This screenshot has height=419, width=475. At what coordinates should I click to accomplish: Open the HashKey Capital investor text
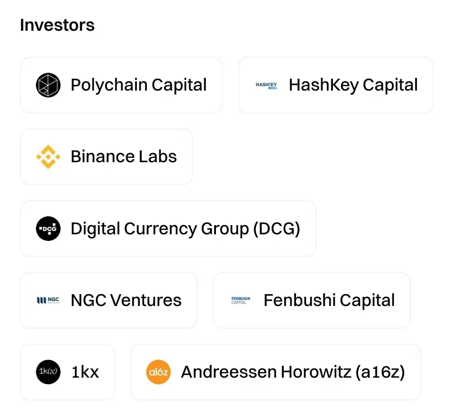pos(353,85)
